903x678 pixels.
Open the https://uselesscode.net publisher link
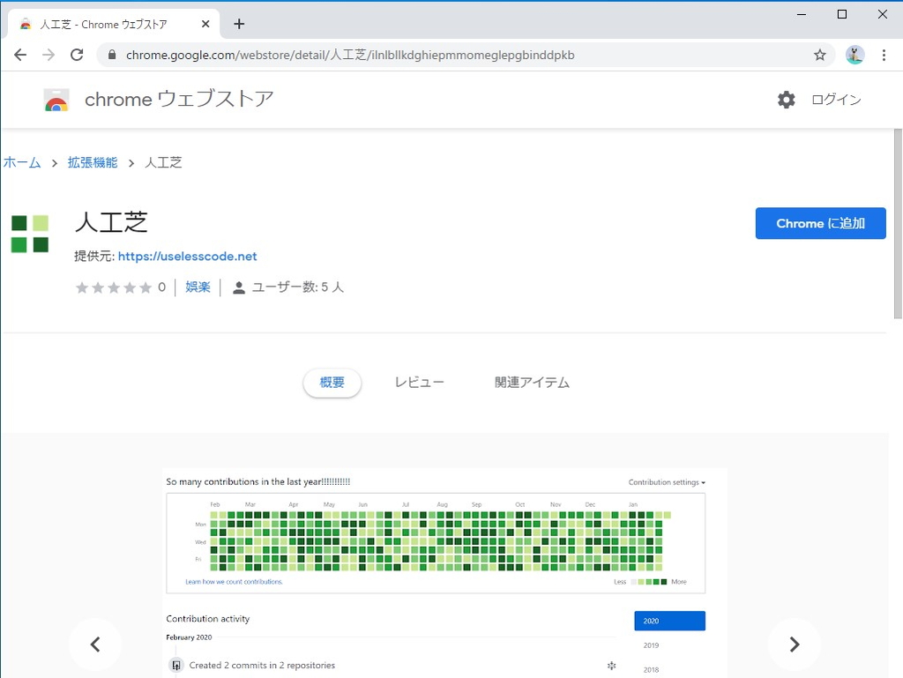point(187,256)
